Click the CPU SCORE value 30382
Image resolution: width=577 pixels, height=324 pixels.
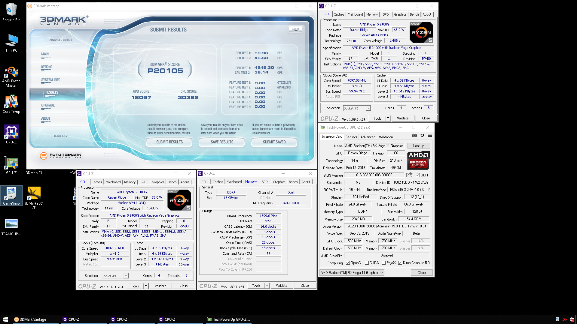tap(188, 97)
